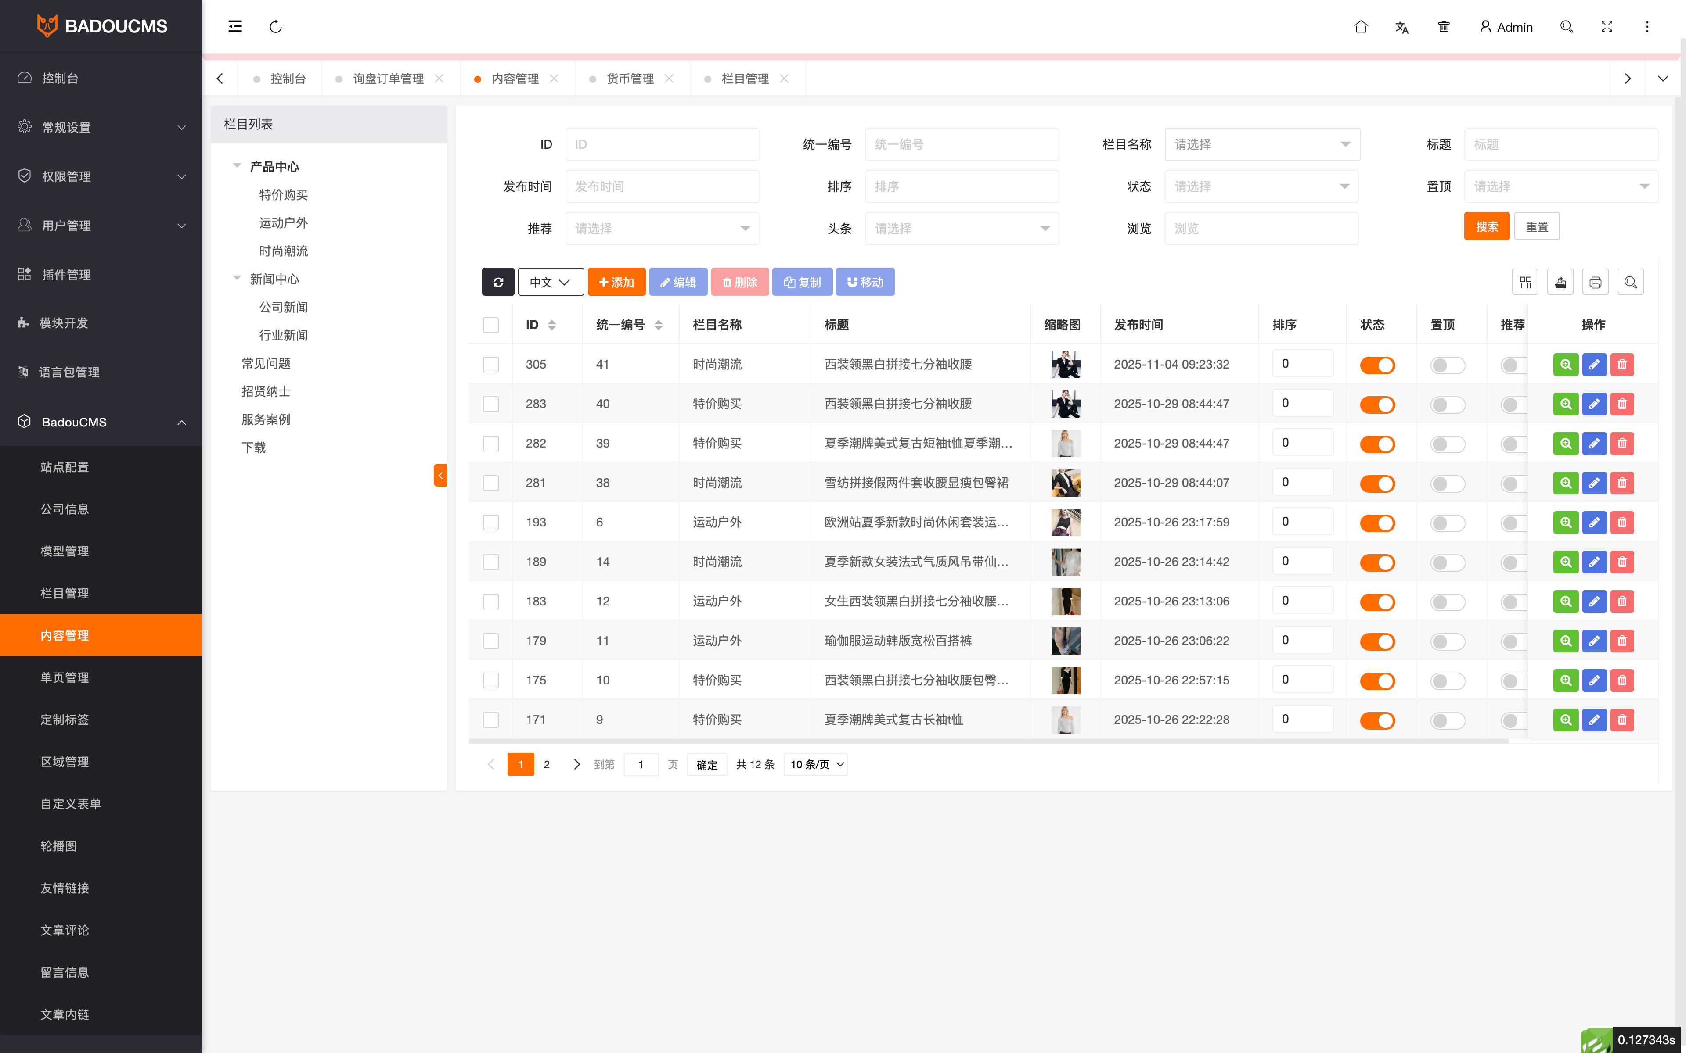Enter fullscreen with the expand icon
The width and height of the screenshot is (1686, 1053).
(x=1607, y=26)
